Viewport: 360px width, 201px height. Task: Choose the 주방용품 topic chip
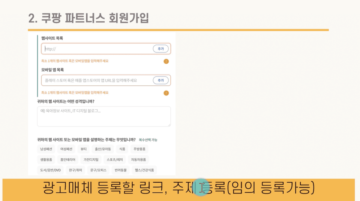pyautogui.click(x=139, y=149)
